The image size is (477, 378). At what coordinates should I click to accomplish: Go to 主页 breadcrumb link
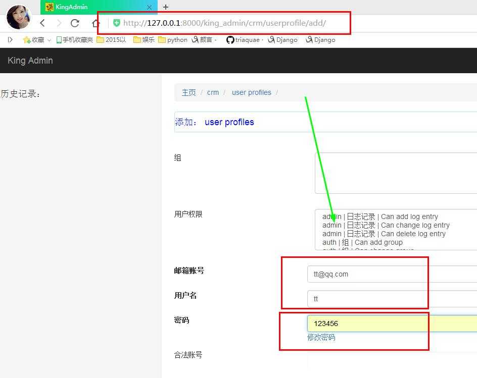pos(188,92)
